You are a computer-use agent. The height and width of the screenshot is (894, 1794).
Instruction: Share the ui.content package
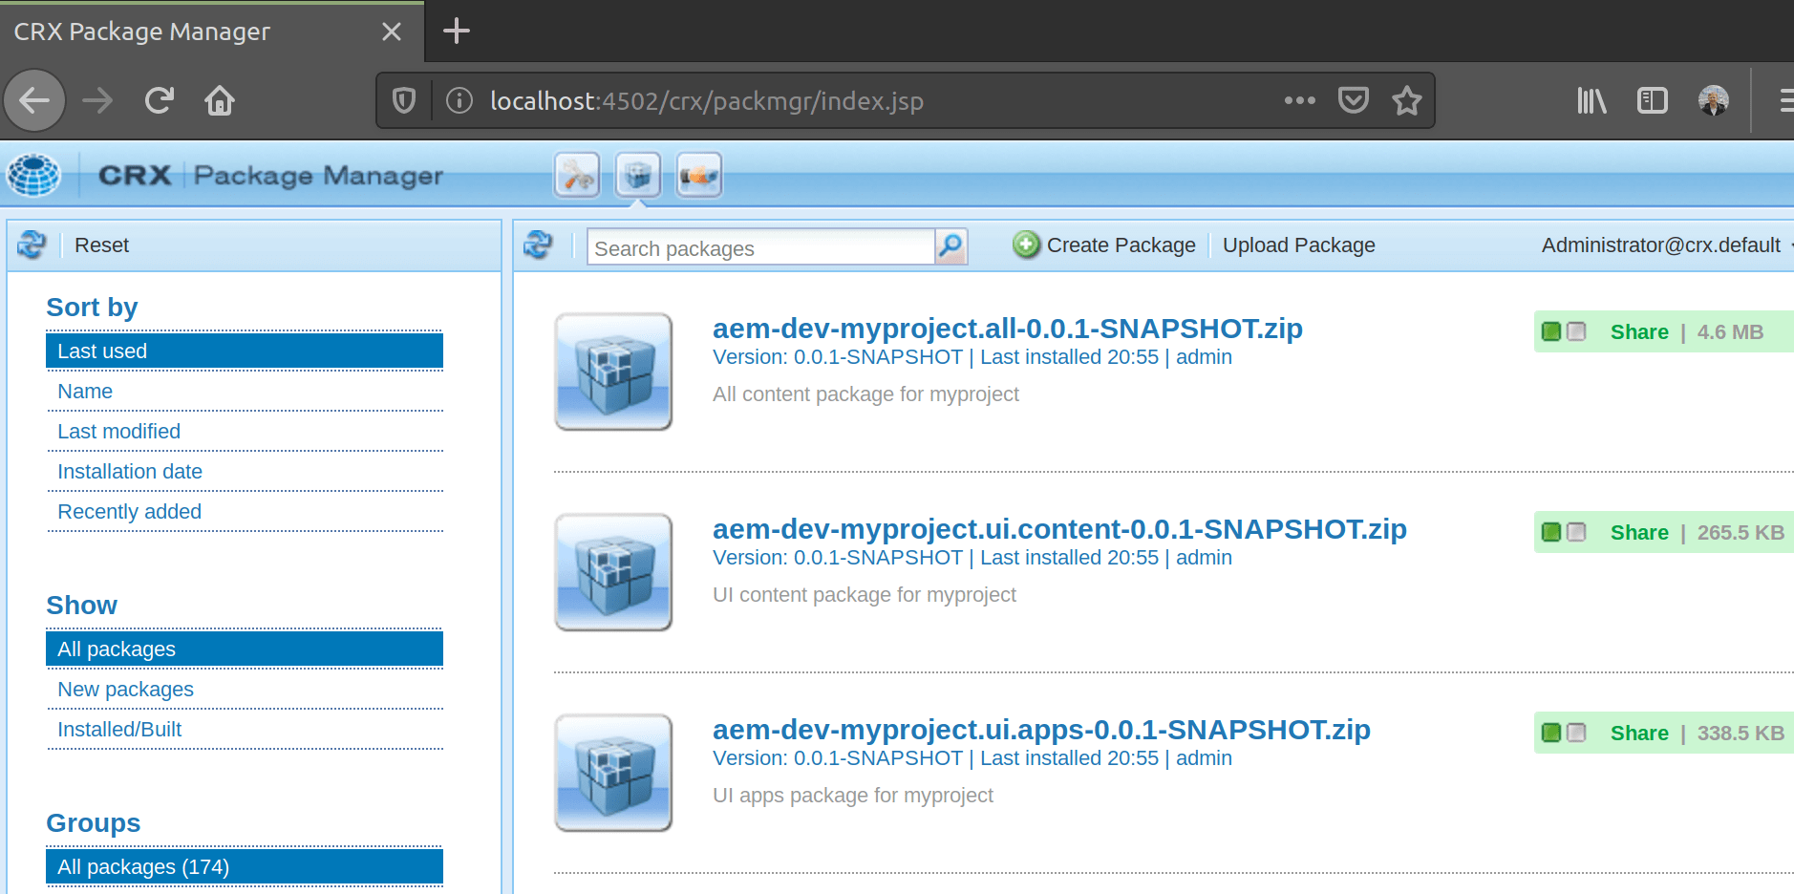[x=1639, y=532]
